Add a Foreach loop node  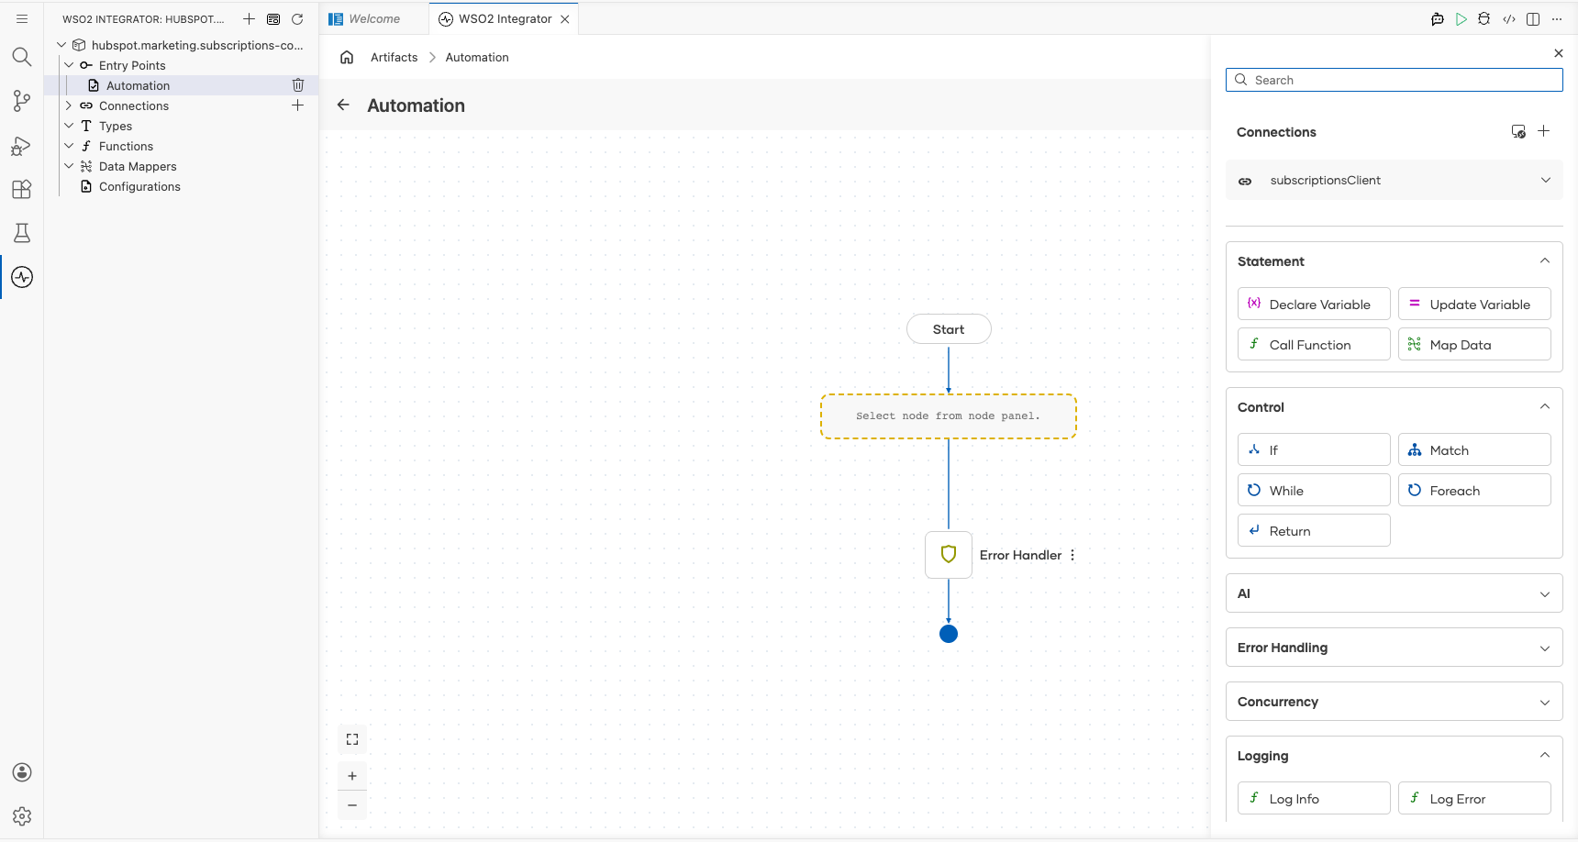1474,490
